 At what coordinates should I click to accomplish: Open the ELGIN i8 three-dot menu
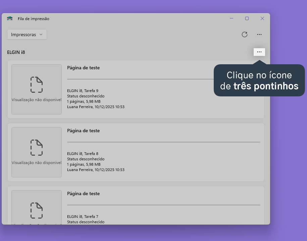[x=259, y=52]
